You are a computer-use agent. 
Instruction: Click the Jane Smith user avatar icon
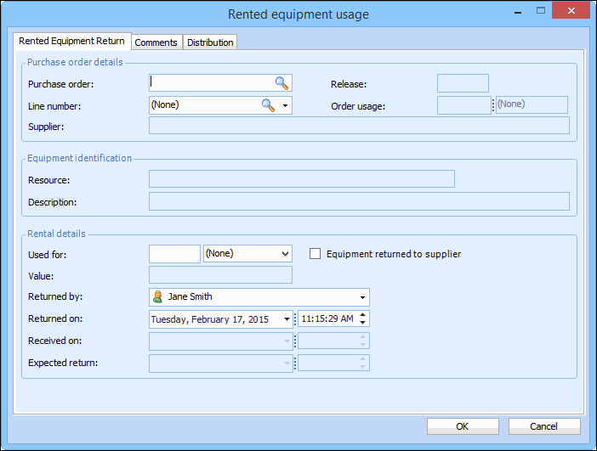click(x=157, y=297)
